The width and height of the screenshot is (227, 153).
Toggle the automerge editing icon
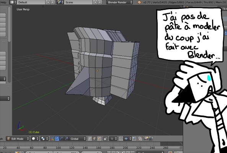(140, 139)
